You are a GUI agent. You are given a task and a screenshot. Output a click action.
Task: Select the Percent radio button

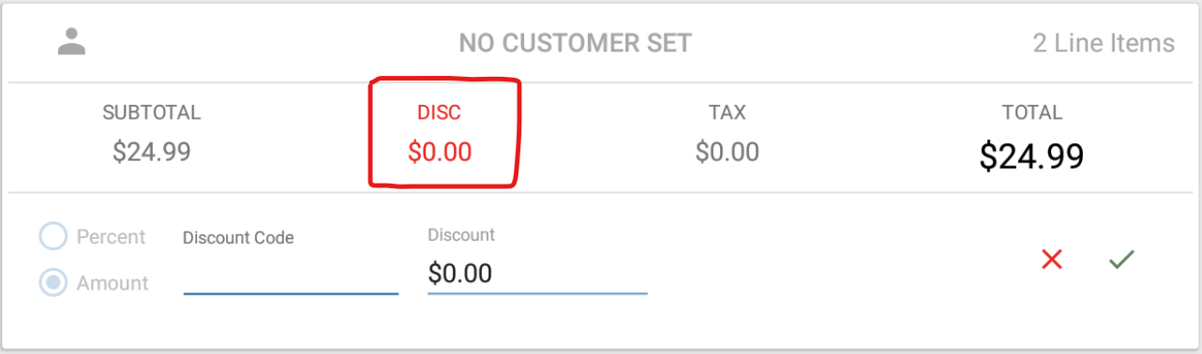53,236
